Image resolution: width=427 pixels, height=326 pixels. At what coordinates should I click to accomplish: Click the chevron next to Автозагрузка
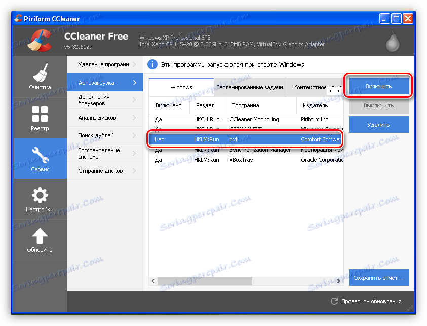pyautogui.click(x=135, y=82)
